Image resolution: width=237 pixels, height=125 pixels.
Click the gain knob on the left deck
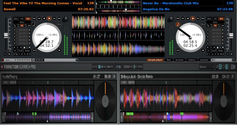point(65,19)
